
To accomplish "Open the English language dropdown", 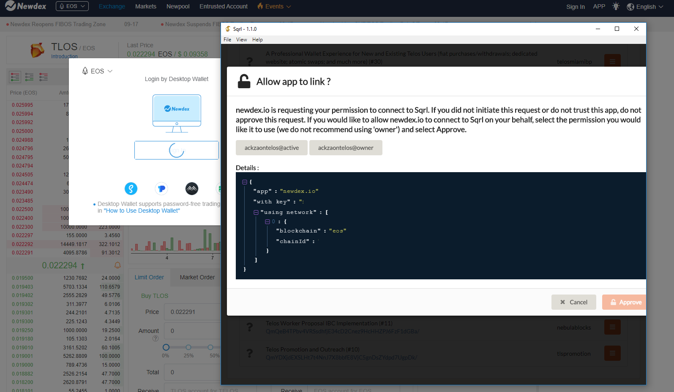I will click(645, 7).
